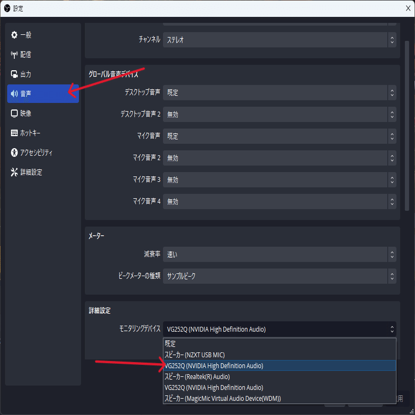
Task: Open the マイク音声 dropdown set to 既定
Action: click(x=279, y=136)
